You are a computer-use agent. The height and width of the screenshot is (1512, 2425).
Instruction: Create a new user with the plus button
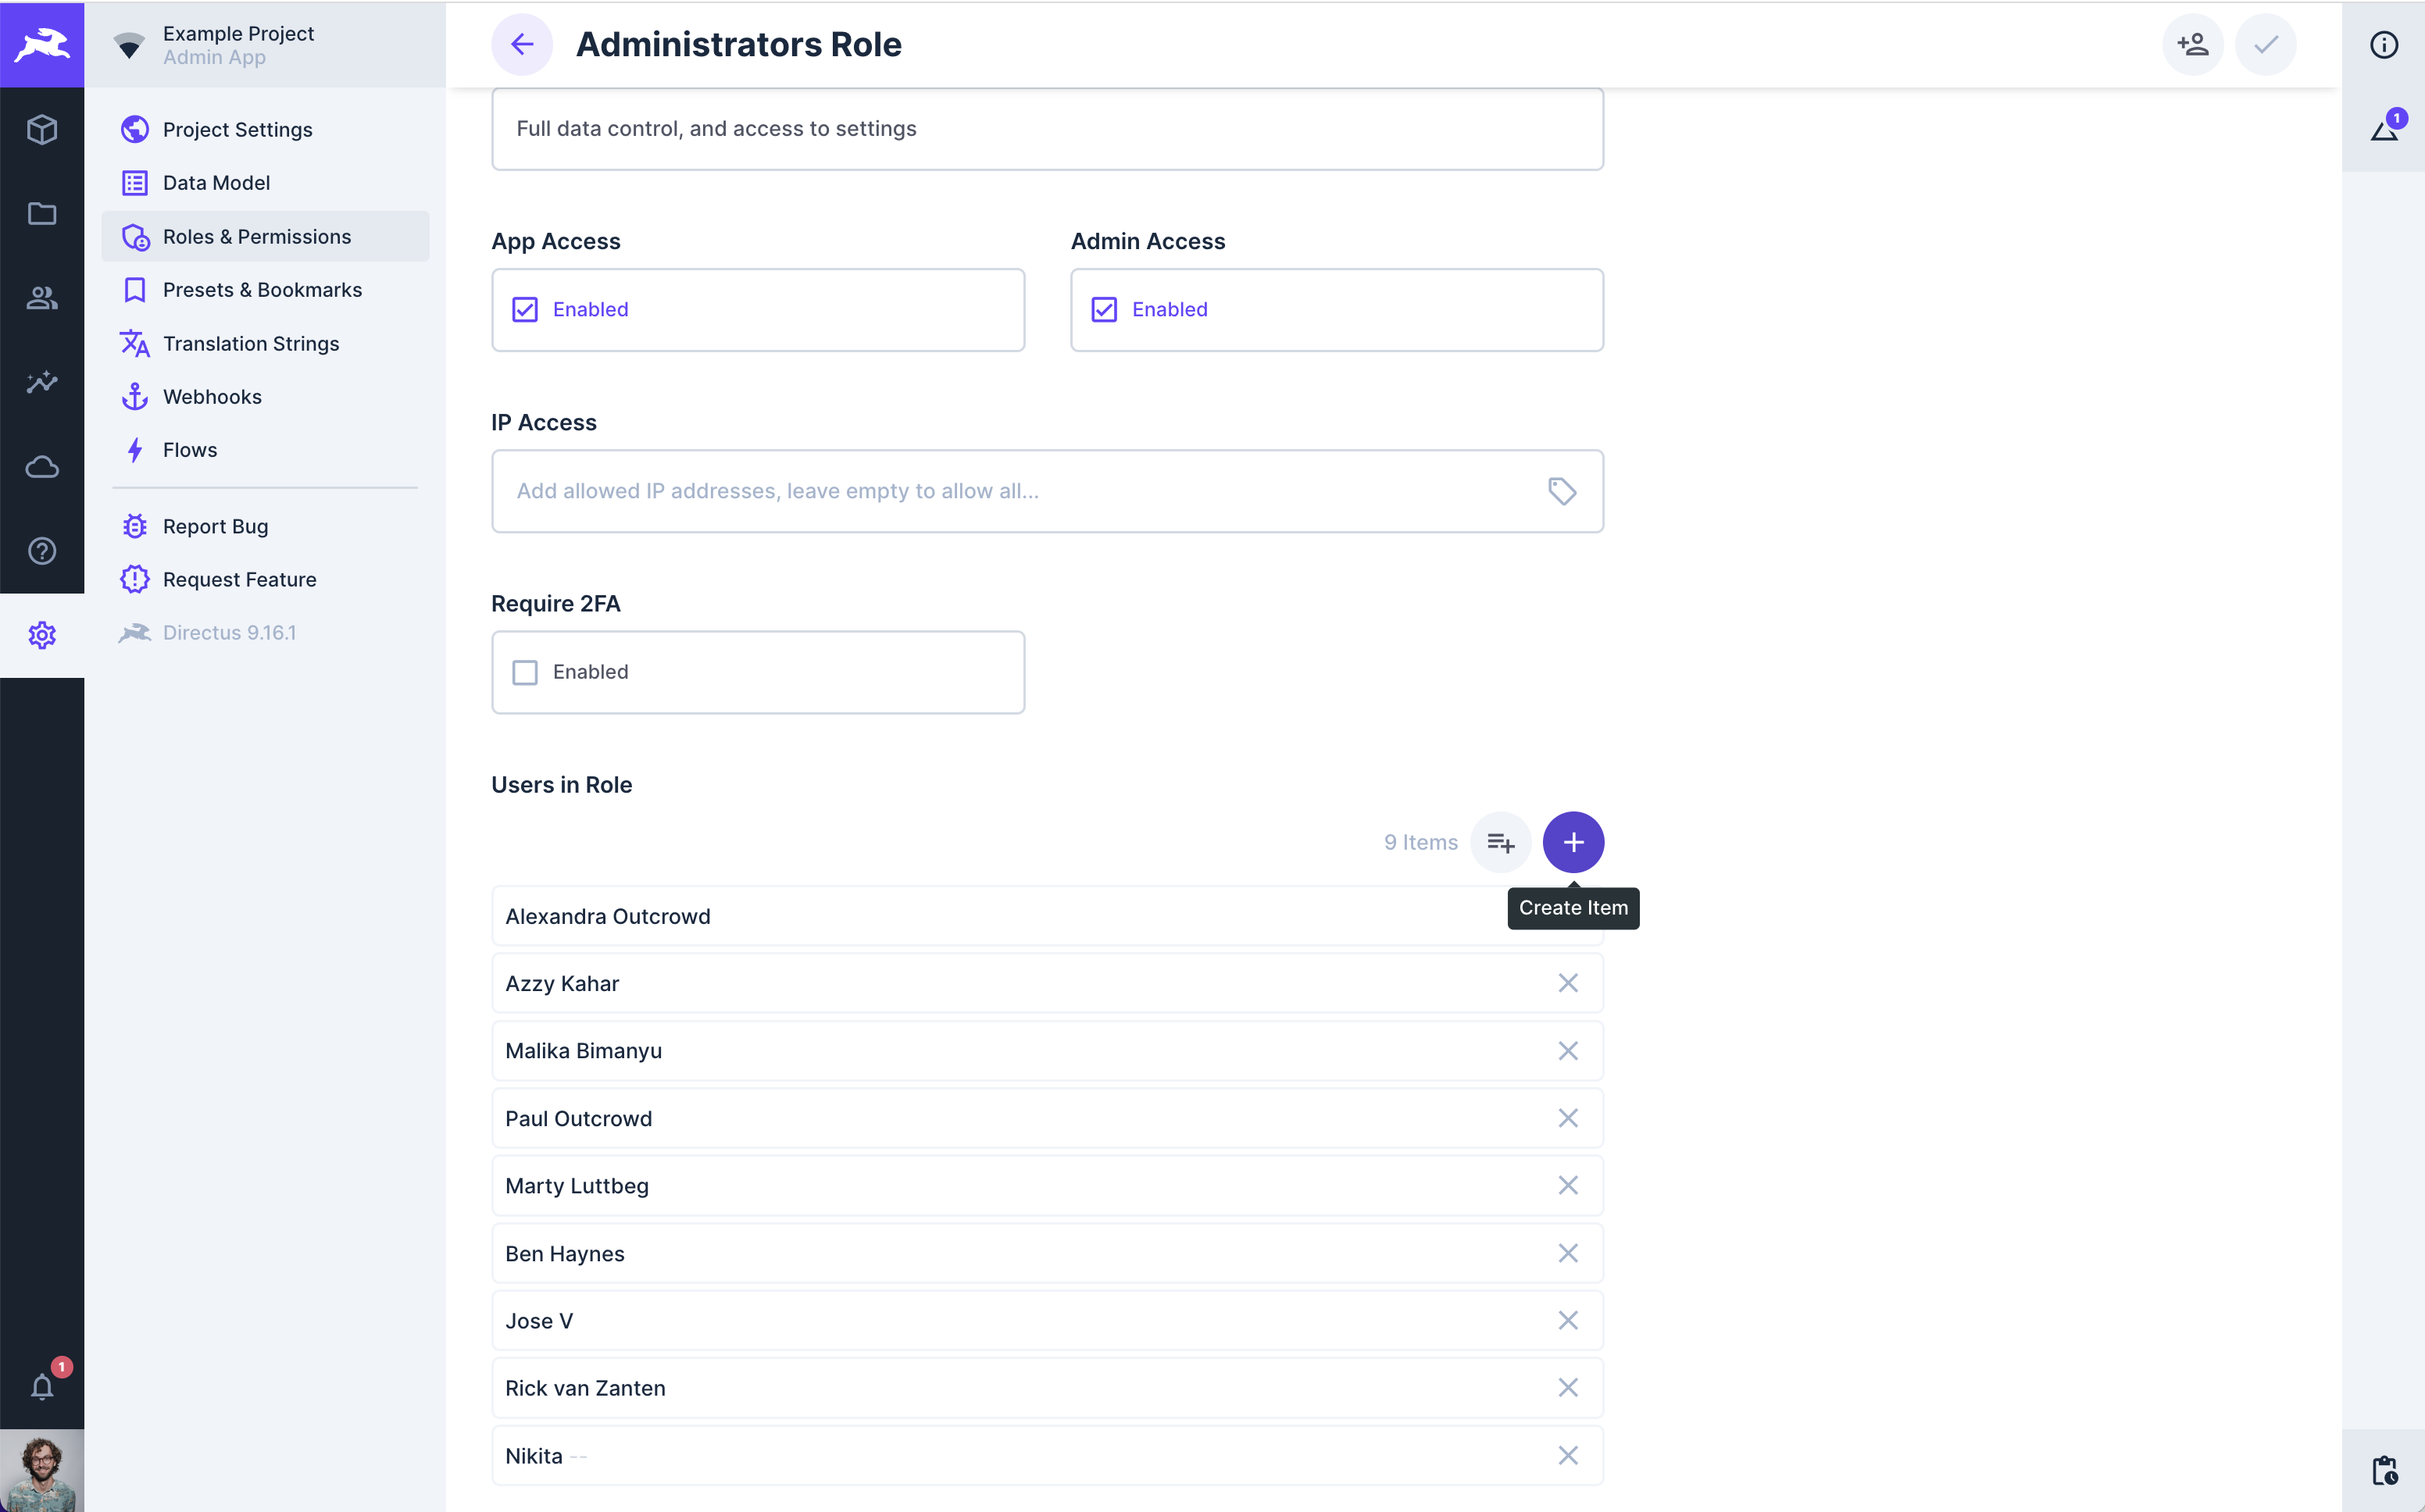click(x=1573, y=842)
